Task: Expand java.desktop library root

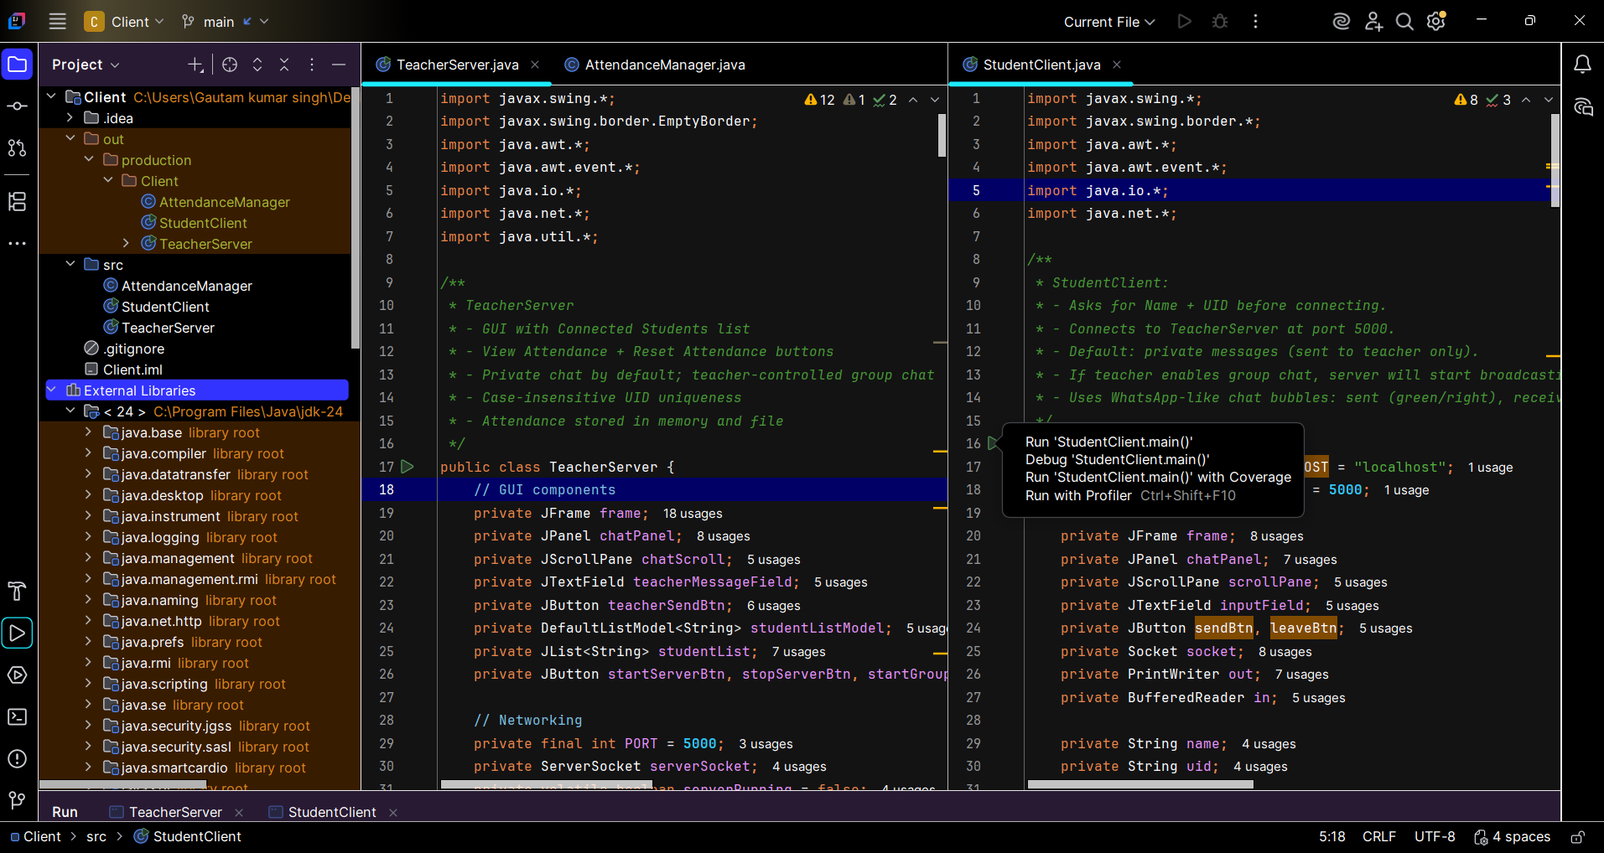Action: 89,494
